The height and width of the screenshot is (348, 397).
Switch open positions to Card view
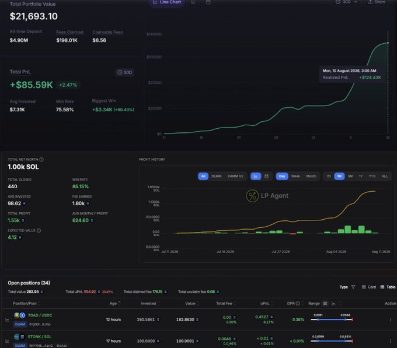(368, 287)
